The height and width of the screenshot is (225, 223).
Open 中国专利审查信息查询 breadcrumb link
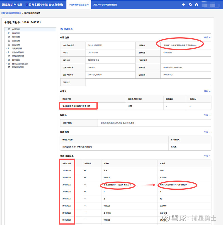pyautogui.click(x=11, y=13)
